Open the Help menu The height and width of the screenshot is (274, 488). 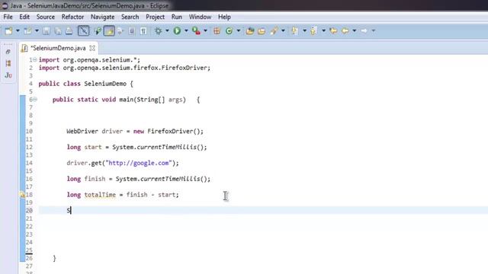(224, 17)
